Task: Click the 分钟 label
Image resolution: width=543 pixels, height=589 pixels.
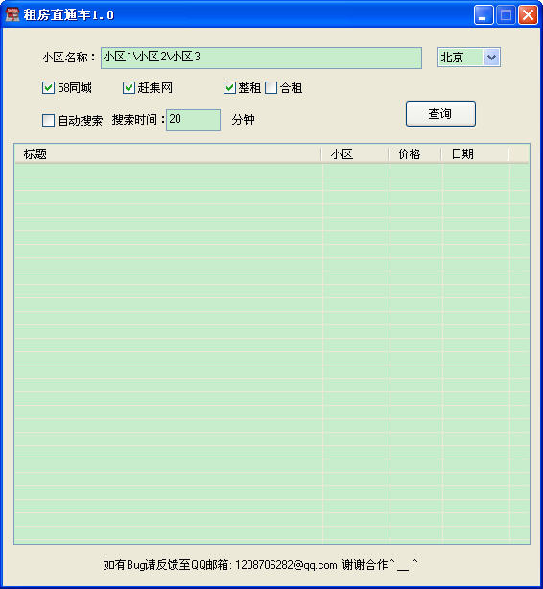Action: tap(243, 120)
